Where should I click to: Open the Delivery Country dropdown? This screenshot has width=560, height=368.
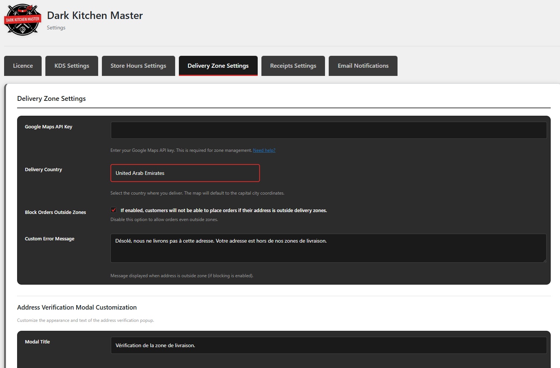[185, 173]
